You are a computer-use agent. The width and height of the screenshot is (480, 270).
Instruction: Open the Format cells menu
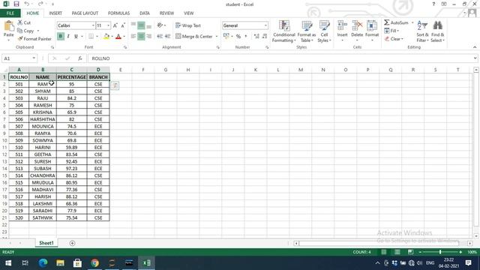pos(372,31)
